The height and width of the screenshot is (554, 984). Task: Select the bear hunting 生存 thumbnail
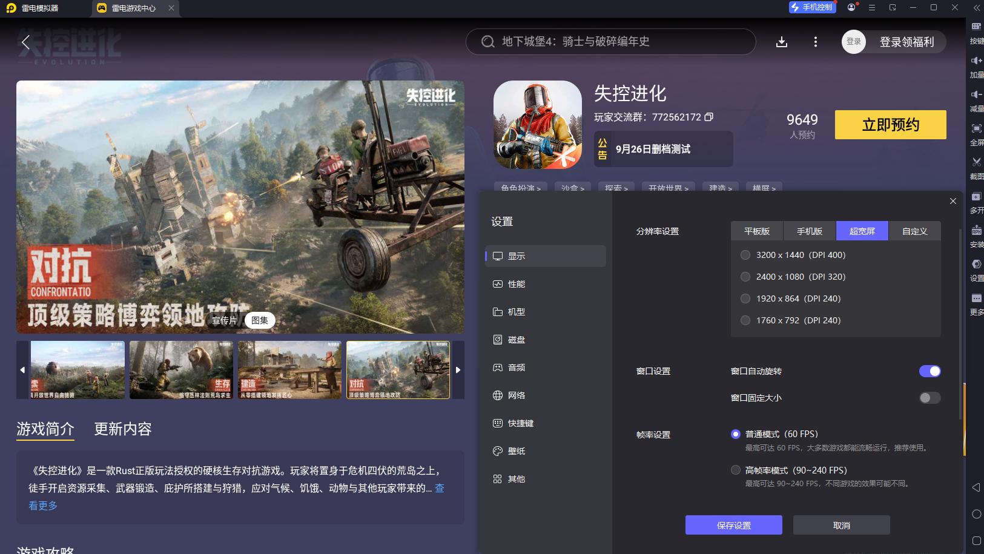(x=181, y=370)
